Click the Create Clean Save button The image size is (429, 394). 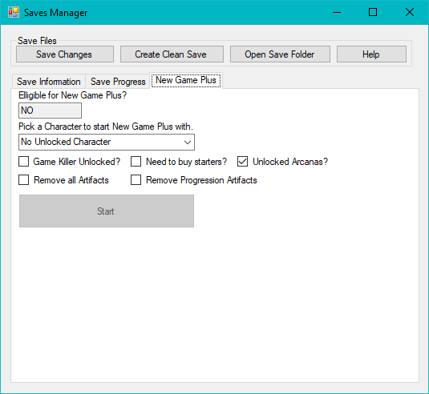(x=172, y=54)
